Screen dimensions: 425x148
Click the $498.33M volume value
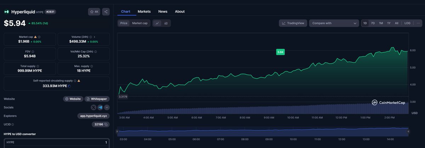coord(78,41)
